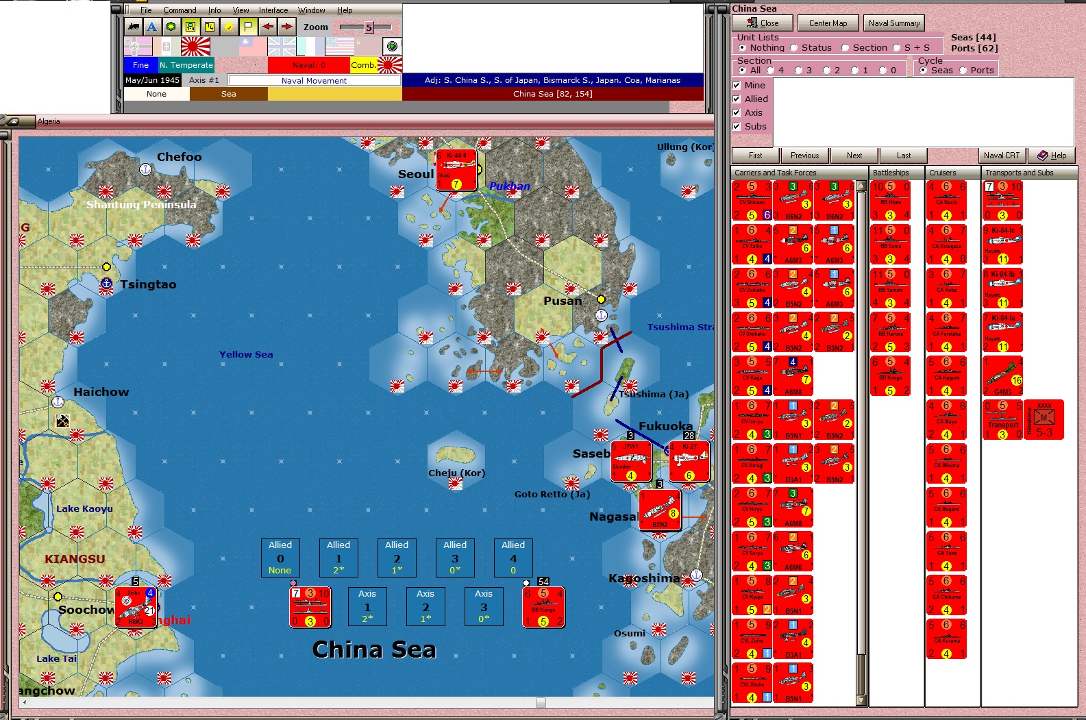This screenshot has height=720, width=1086.
Task: Select Ports in Cycle group
Action: point(963,71)
